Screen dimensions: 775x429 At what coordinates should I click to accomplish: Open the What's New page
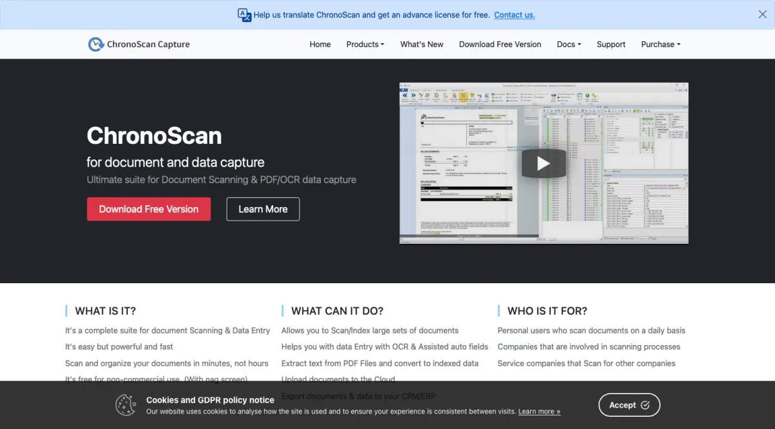(x=422, y=45)
